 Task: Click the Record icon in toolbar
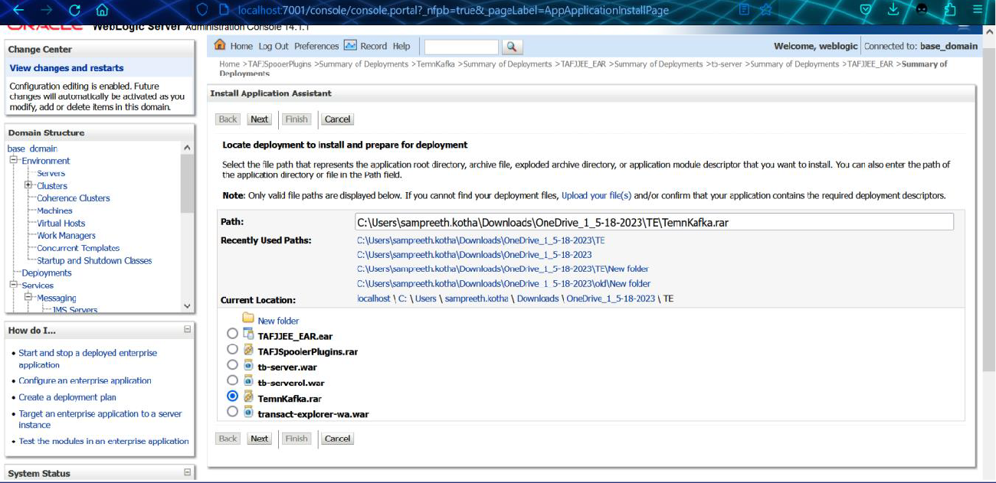coord(350,46)
